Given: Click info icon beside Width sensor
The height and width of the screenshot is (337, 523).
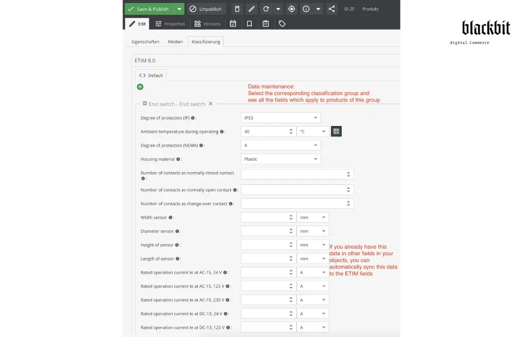Looking at the screenshot, I should [x=171, y=218].
